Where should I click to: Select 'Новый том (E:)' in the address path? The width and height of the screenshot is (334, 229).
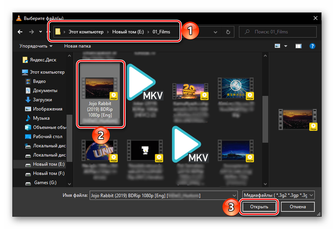pyautogui.click(x=128, y=32)
